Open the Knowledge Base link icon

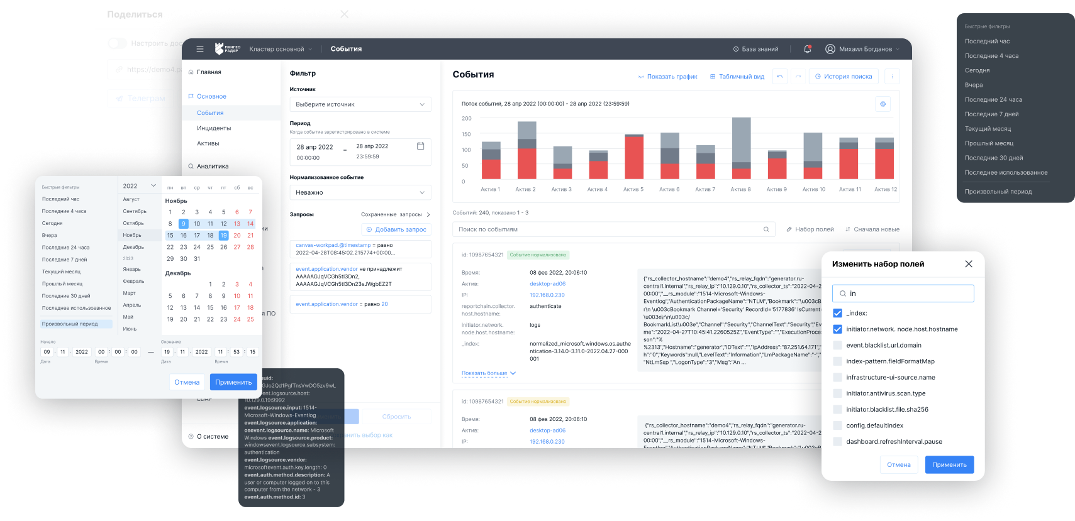pos(736,49)
